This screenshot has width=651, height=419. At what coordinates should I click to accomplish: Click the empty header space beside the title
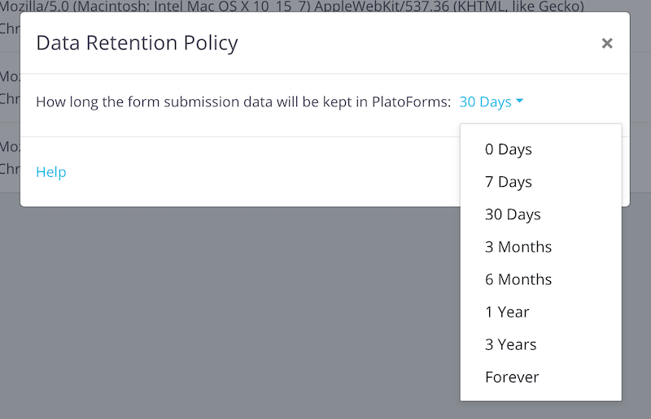point(407,43)
